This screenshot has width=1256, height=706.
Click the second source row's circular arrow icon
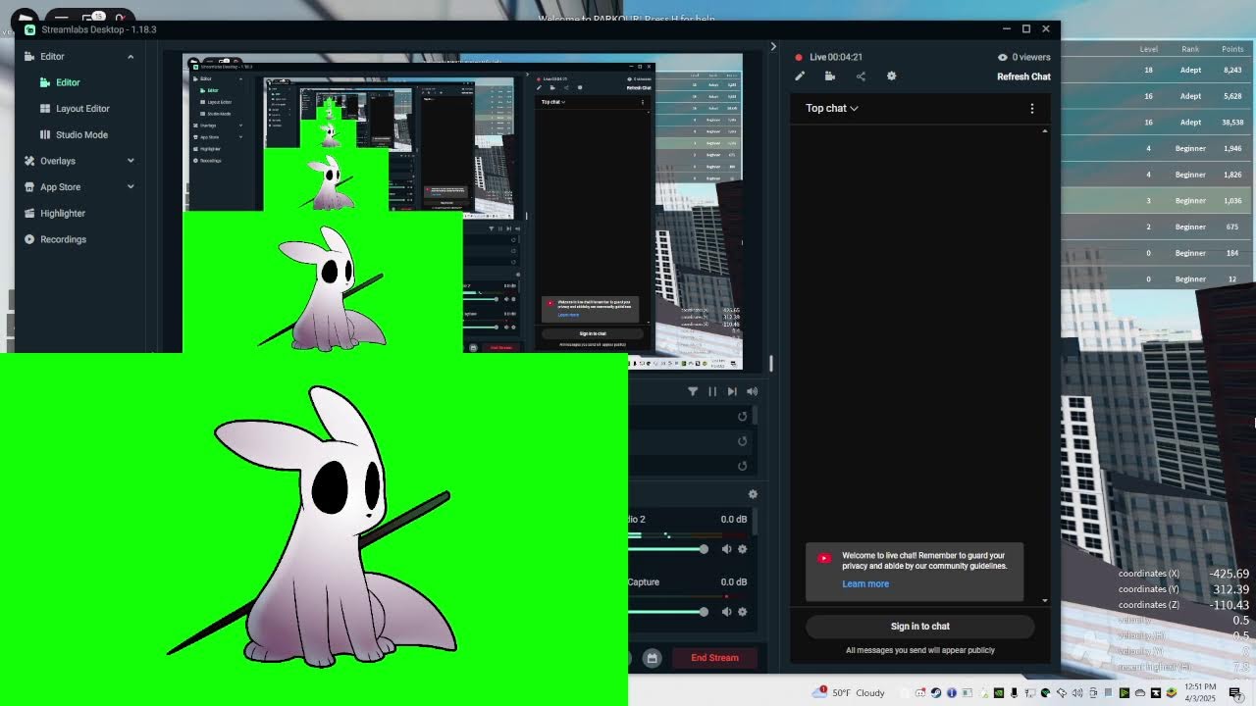tap(742, 441)
